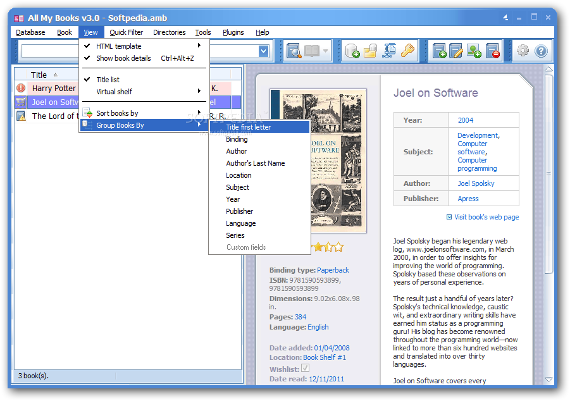The width and height of the screenshot is (570, 401).
Task: Group books by Language
Action: (x=259, y=223)
